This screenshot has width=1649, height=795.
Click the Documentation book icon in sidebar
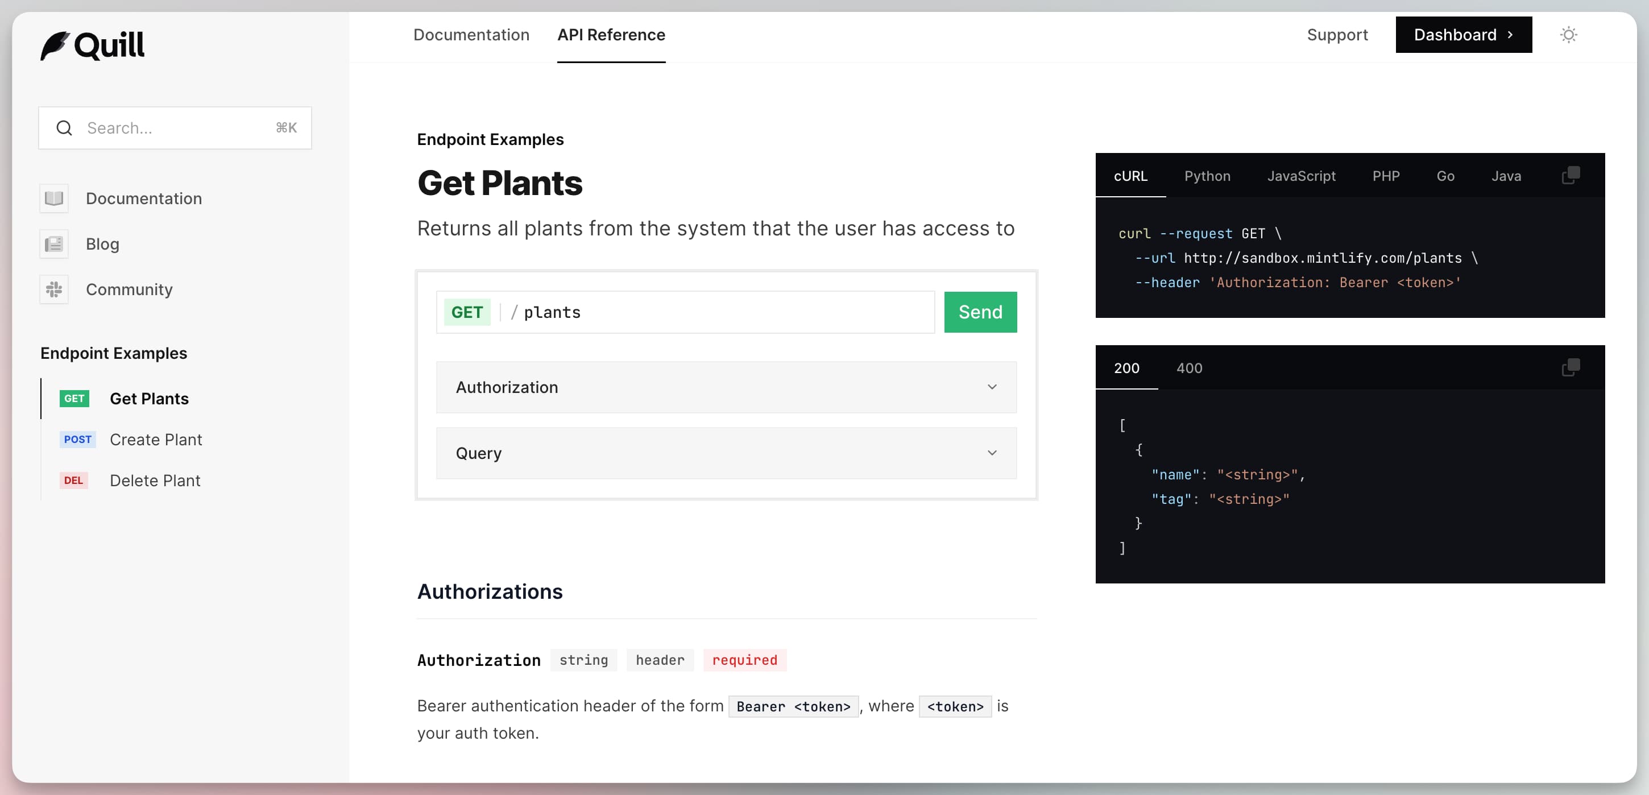point(54,198)
